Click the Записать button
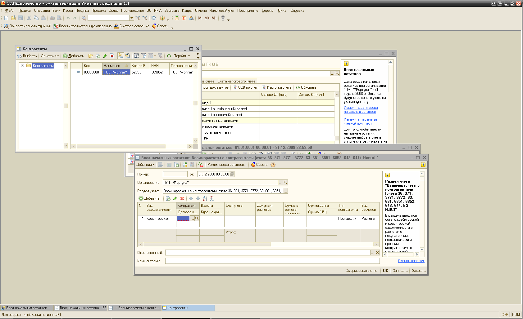This screenshot has width=523, height=319. click(400, 271)
